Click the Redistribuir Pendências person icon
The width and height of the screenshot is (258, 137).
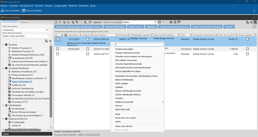click(9, 72)
